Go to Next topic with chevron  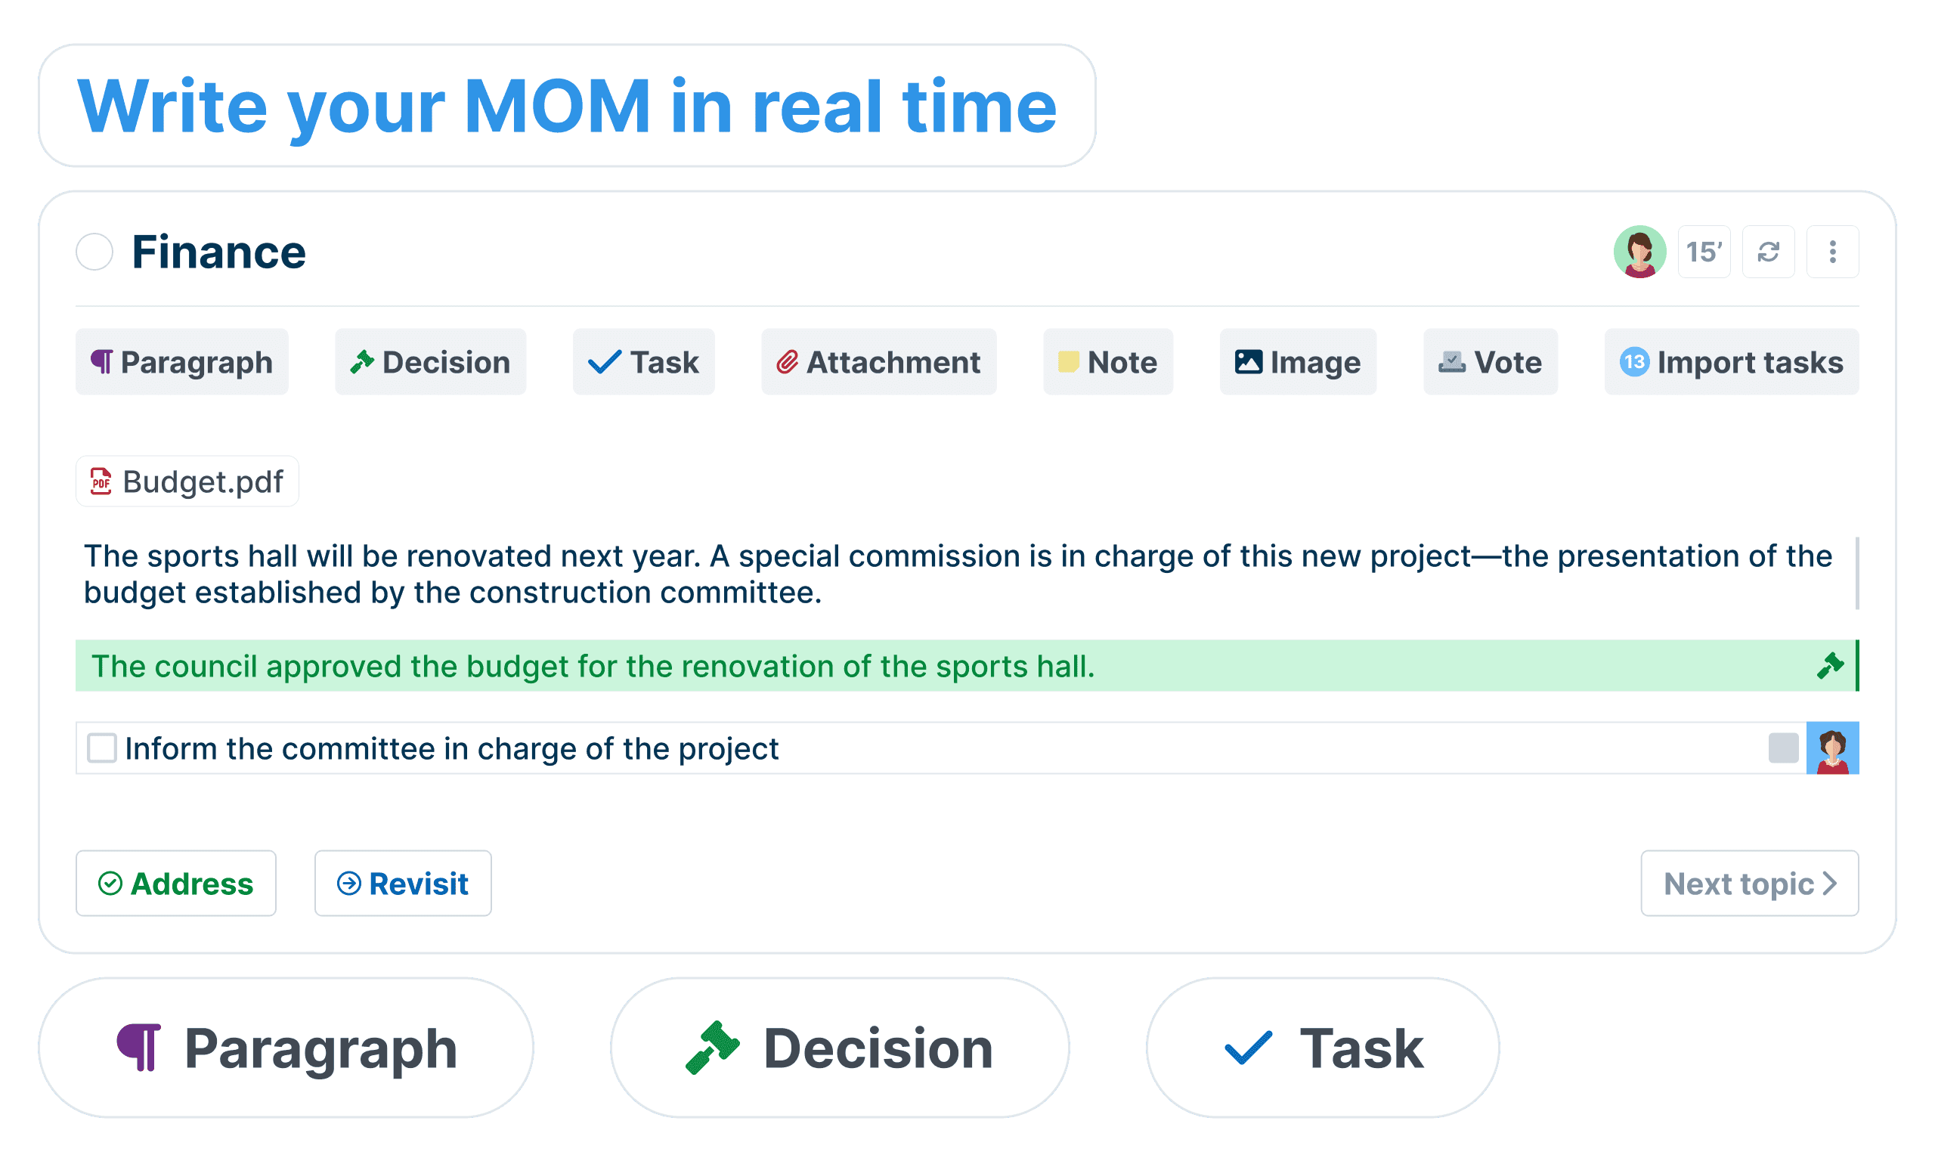coord(1750,884)
